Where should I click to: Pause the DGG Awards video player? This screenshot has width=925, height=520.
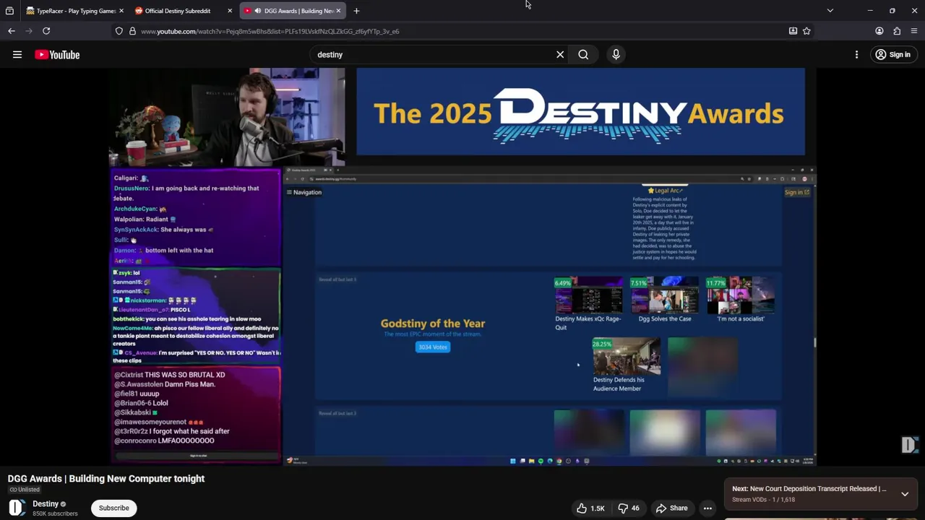[x=462, y=266]
